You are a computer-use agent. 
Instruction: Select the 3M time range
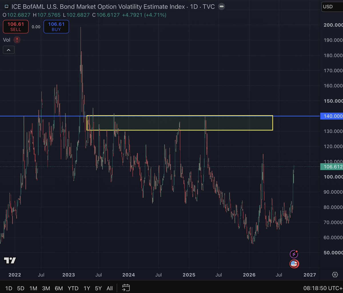46,288
